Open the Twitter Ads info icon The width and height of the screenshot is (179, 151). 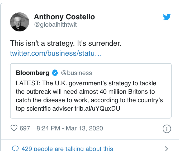(x=167, y=129)
